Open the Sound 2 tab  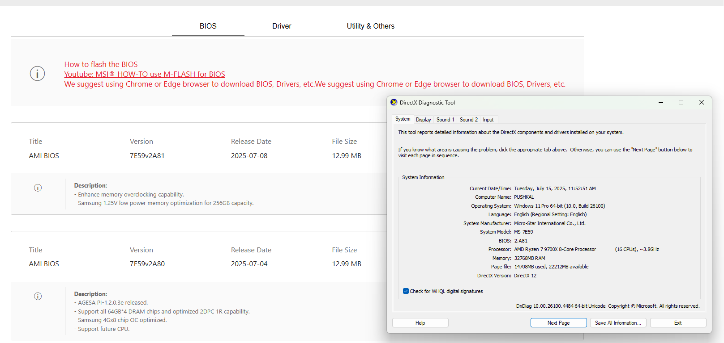[468, 120]
